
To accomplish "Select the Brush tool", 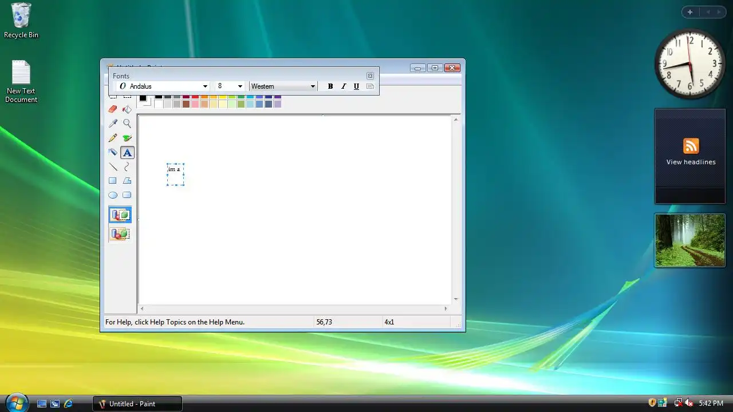I will (127, 138).
